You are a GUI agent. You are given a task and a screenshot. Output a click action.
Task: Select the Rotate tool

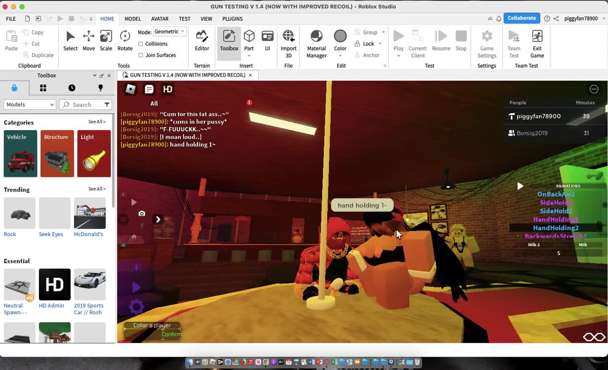[125, 40]
